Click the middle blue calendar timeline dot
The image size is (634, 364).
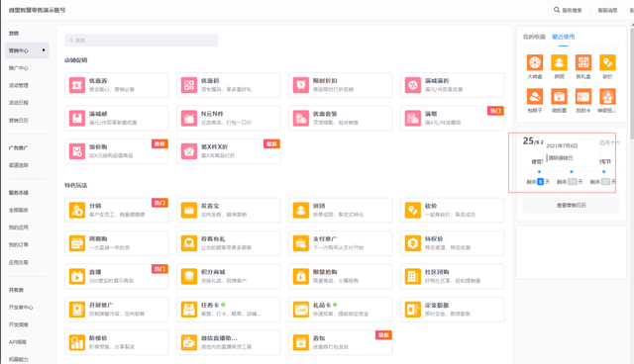(572, 171)
